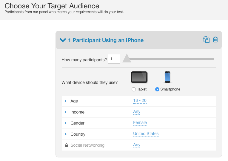The width and height of the screenshot is (228, 161).
Task: Click the 18 - 20 age link
Action: 140,101
